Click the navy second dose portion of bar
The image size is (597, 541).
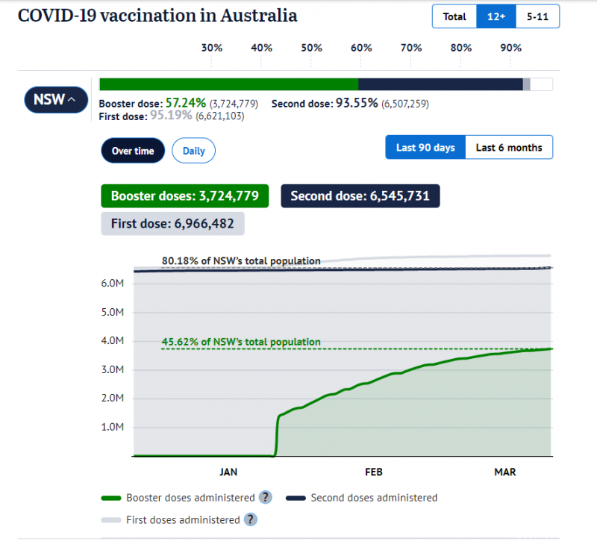(x=440, y=84)
